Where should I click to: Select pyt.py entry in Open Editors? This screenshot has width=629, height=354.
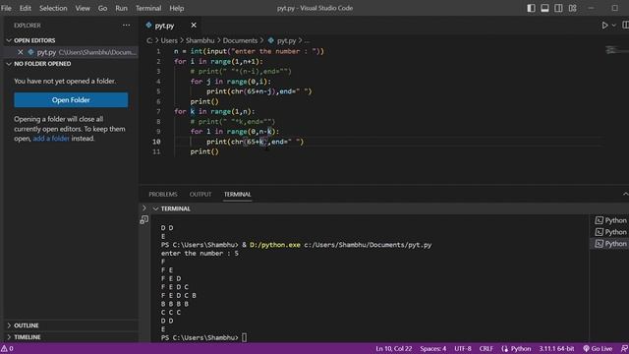tap(70, 52)
